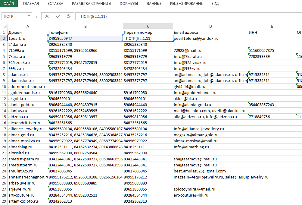Open the РАЗМЕТКА СТРАНИЦЫ tab
The height and width of the screenshot is (205, 302).
pyautogui.click(x=92, y=4)
